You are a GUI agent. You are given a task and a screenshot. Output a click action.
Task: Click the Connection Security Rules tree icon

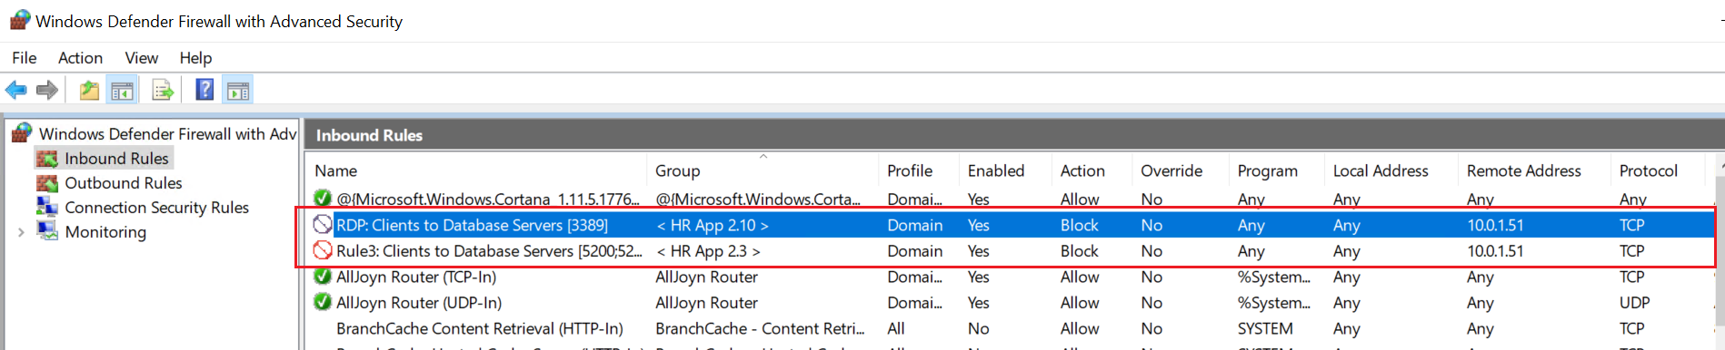[x=46, y=207]
